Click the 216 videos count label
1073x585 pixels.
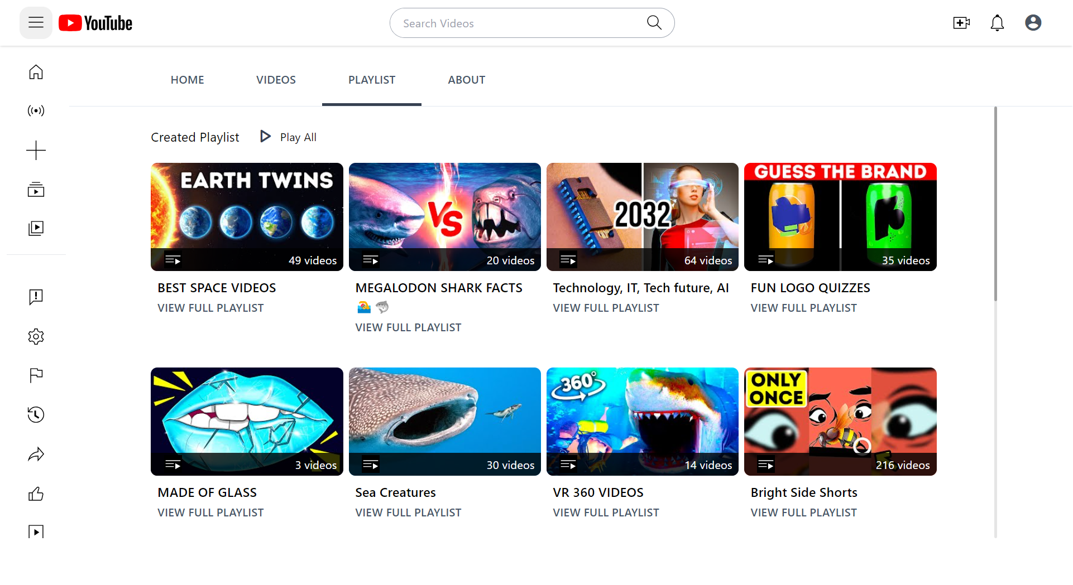click(902, 465)
